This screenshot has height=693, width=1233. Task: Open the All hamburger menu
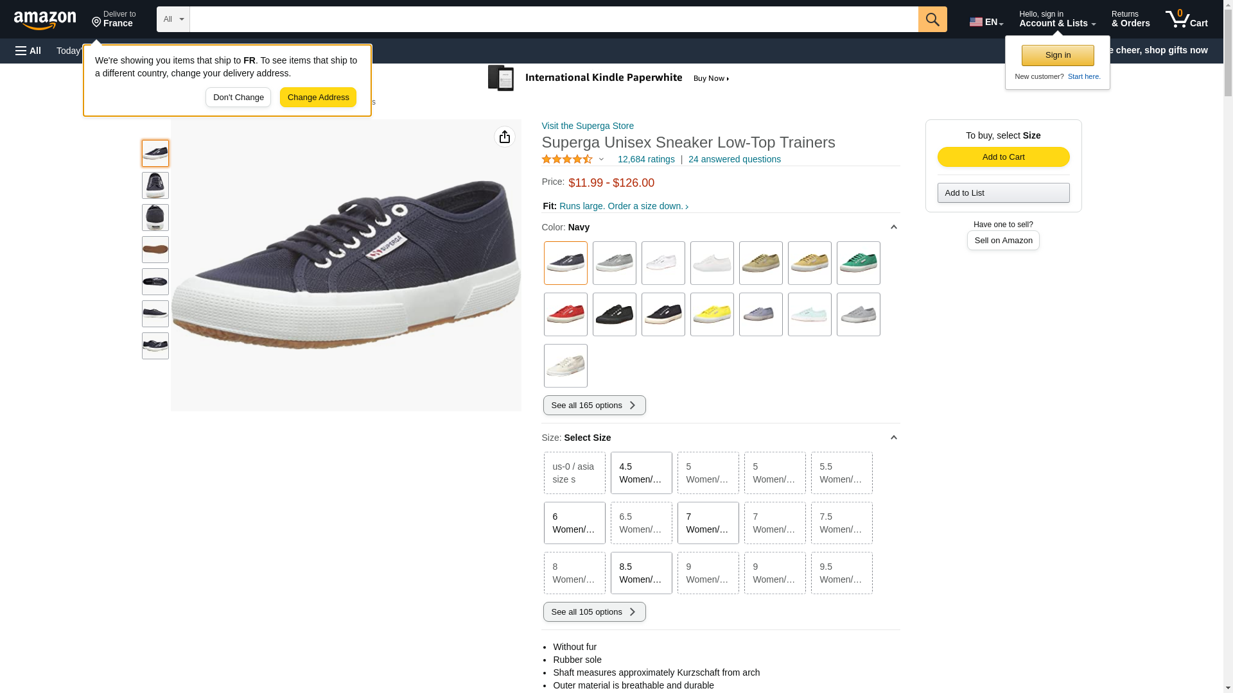[28, 51]
